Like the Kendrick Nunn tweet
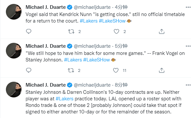 tap(116, 31)
